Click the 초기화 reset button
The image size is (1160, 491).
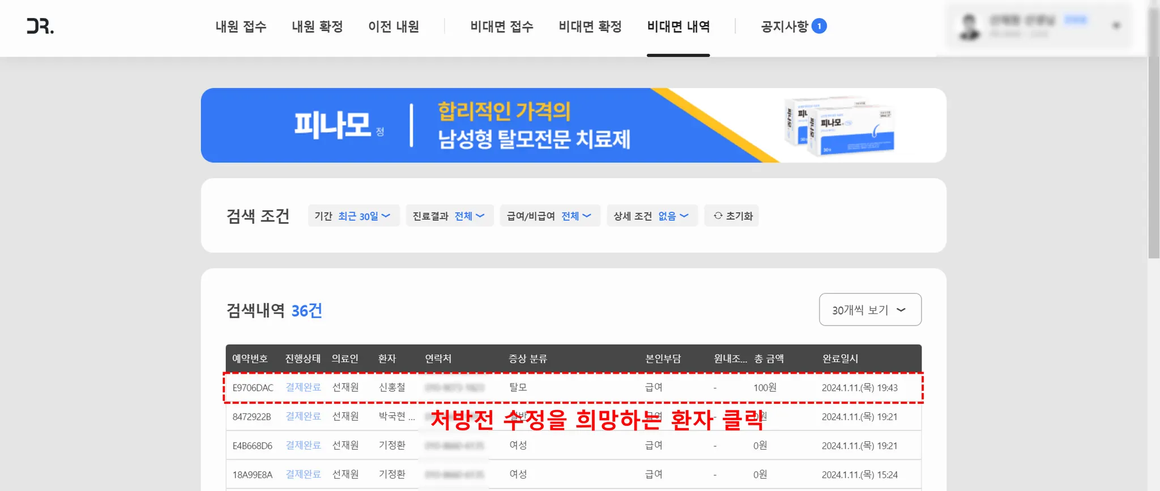point(732,216)
